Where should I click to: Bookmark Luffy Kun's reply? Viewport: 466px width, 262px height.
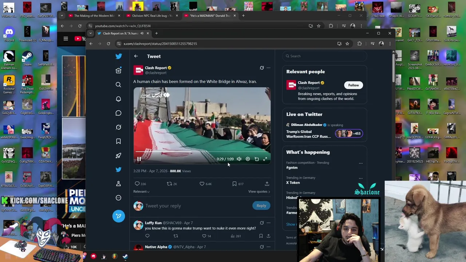coord(261,236)
